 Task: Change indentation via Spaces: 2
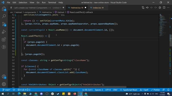click(x=99, y=90)
